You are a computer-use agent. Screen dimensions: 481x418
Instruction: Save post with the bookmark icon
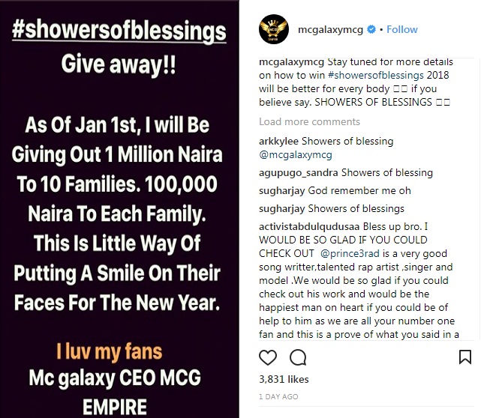[464, 356]
